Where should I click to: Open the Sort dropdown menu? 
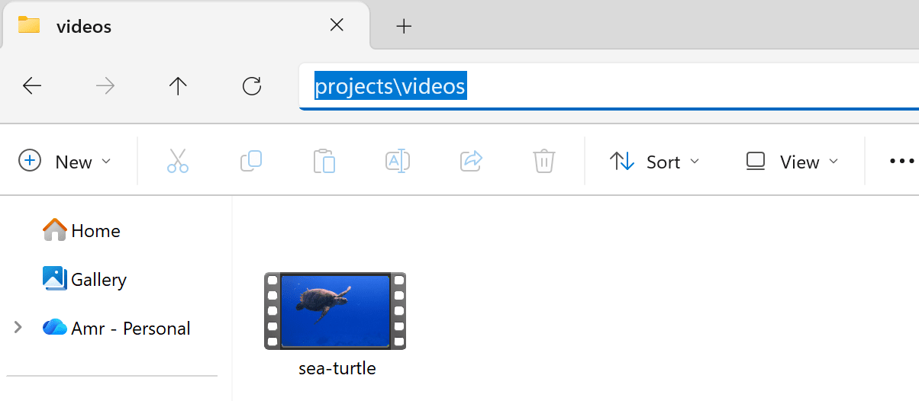(x=655, y=162)
